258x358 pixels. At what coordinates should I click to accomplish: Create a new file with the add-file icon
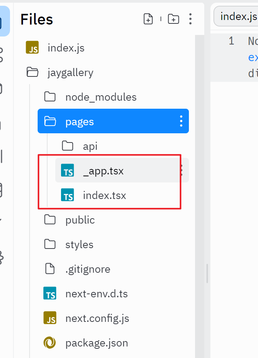click(148, 19)
